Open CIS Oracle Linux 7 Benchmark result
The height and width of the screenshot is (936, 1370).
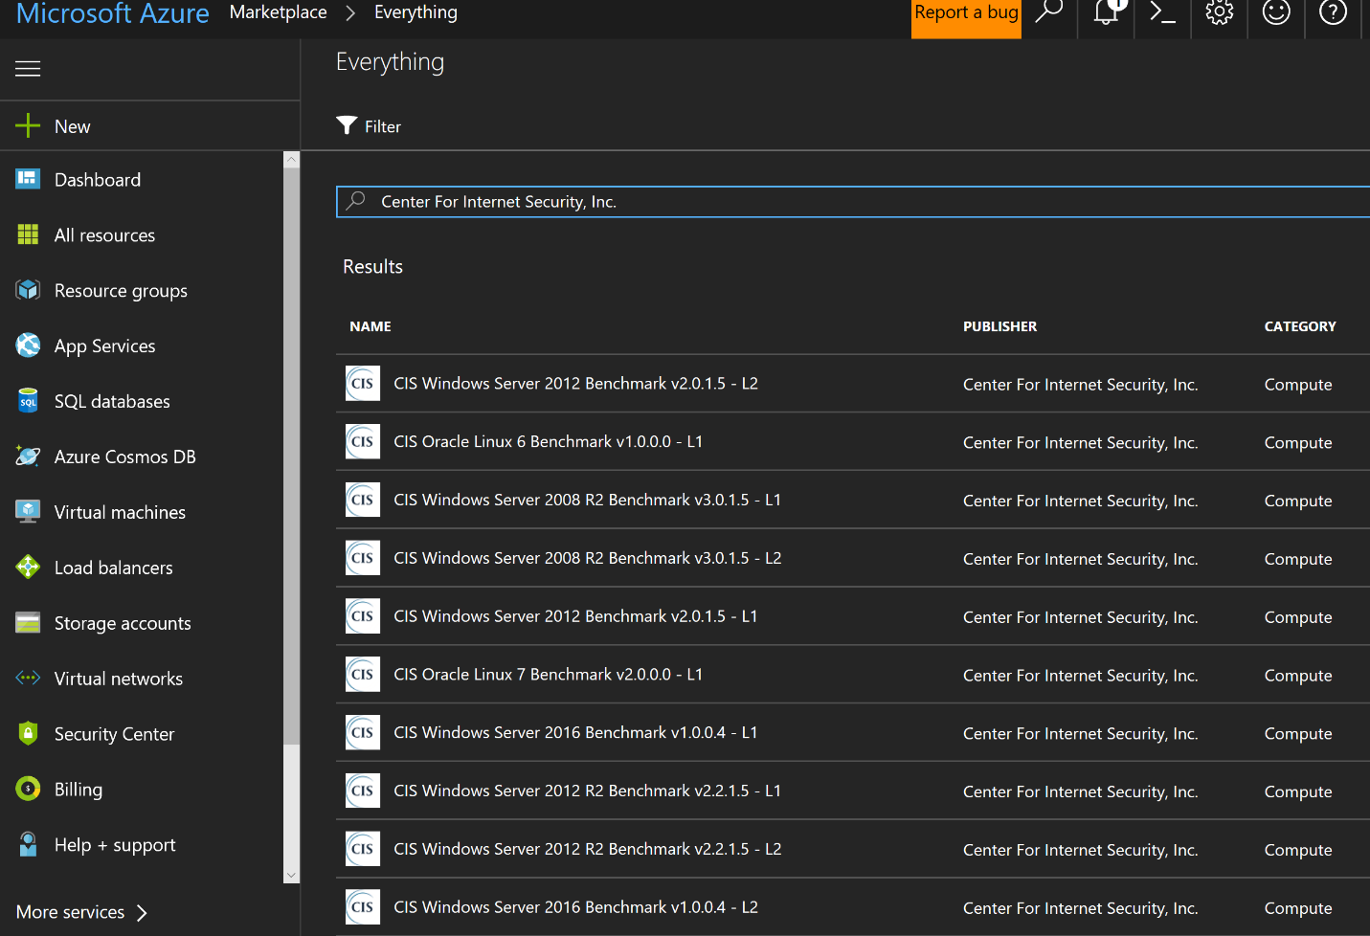point(548,674)
